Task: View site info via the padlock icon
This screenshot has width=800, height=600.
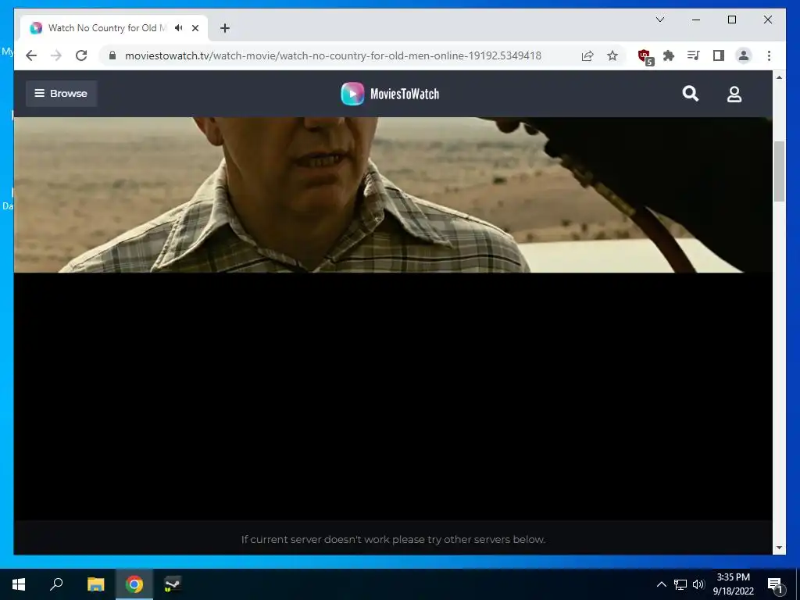Action: 112,55
